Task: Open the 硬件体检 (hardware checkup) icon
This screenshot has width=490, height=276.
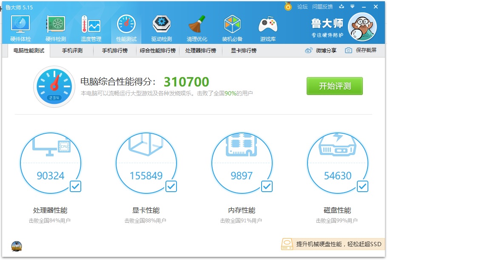Action: pyautogui.click(x=20, y=26)
